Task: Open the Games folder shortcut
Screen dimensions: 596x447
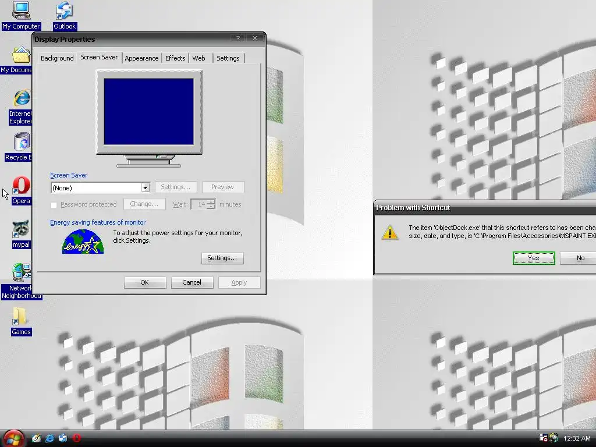Action: click(x=21, y=321)
